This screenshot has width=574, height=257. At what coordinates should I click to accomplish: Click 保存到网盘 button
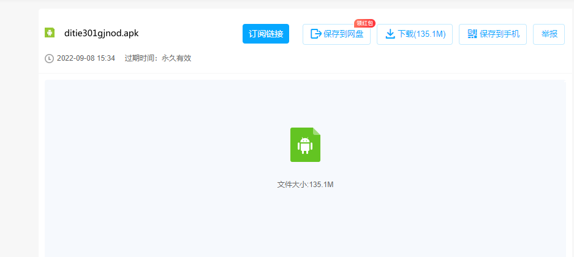[x=336, y=34]
